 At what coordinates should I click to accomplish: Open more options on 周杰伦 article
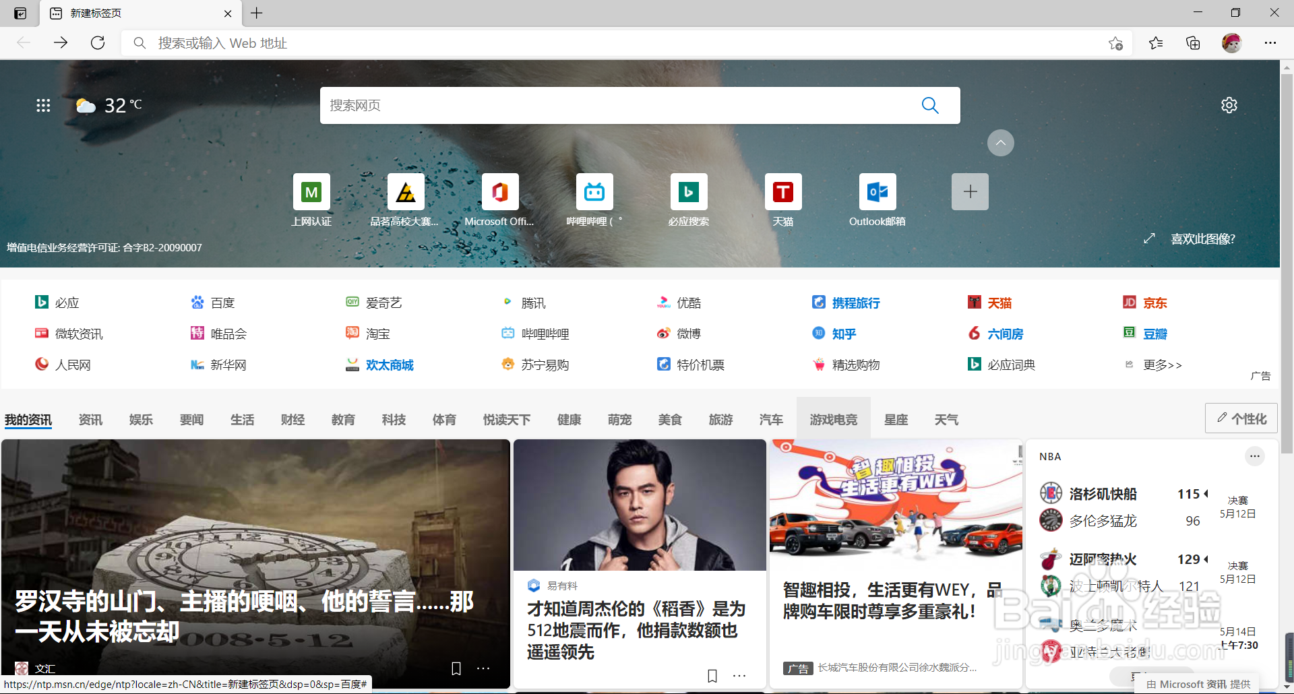pos(739,676)
